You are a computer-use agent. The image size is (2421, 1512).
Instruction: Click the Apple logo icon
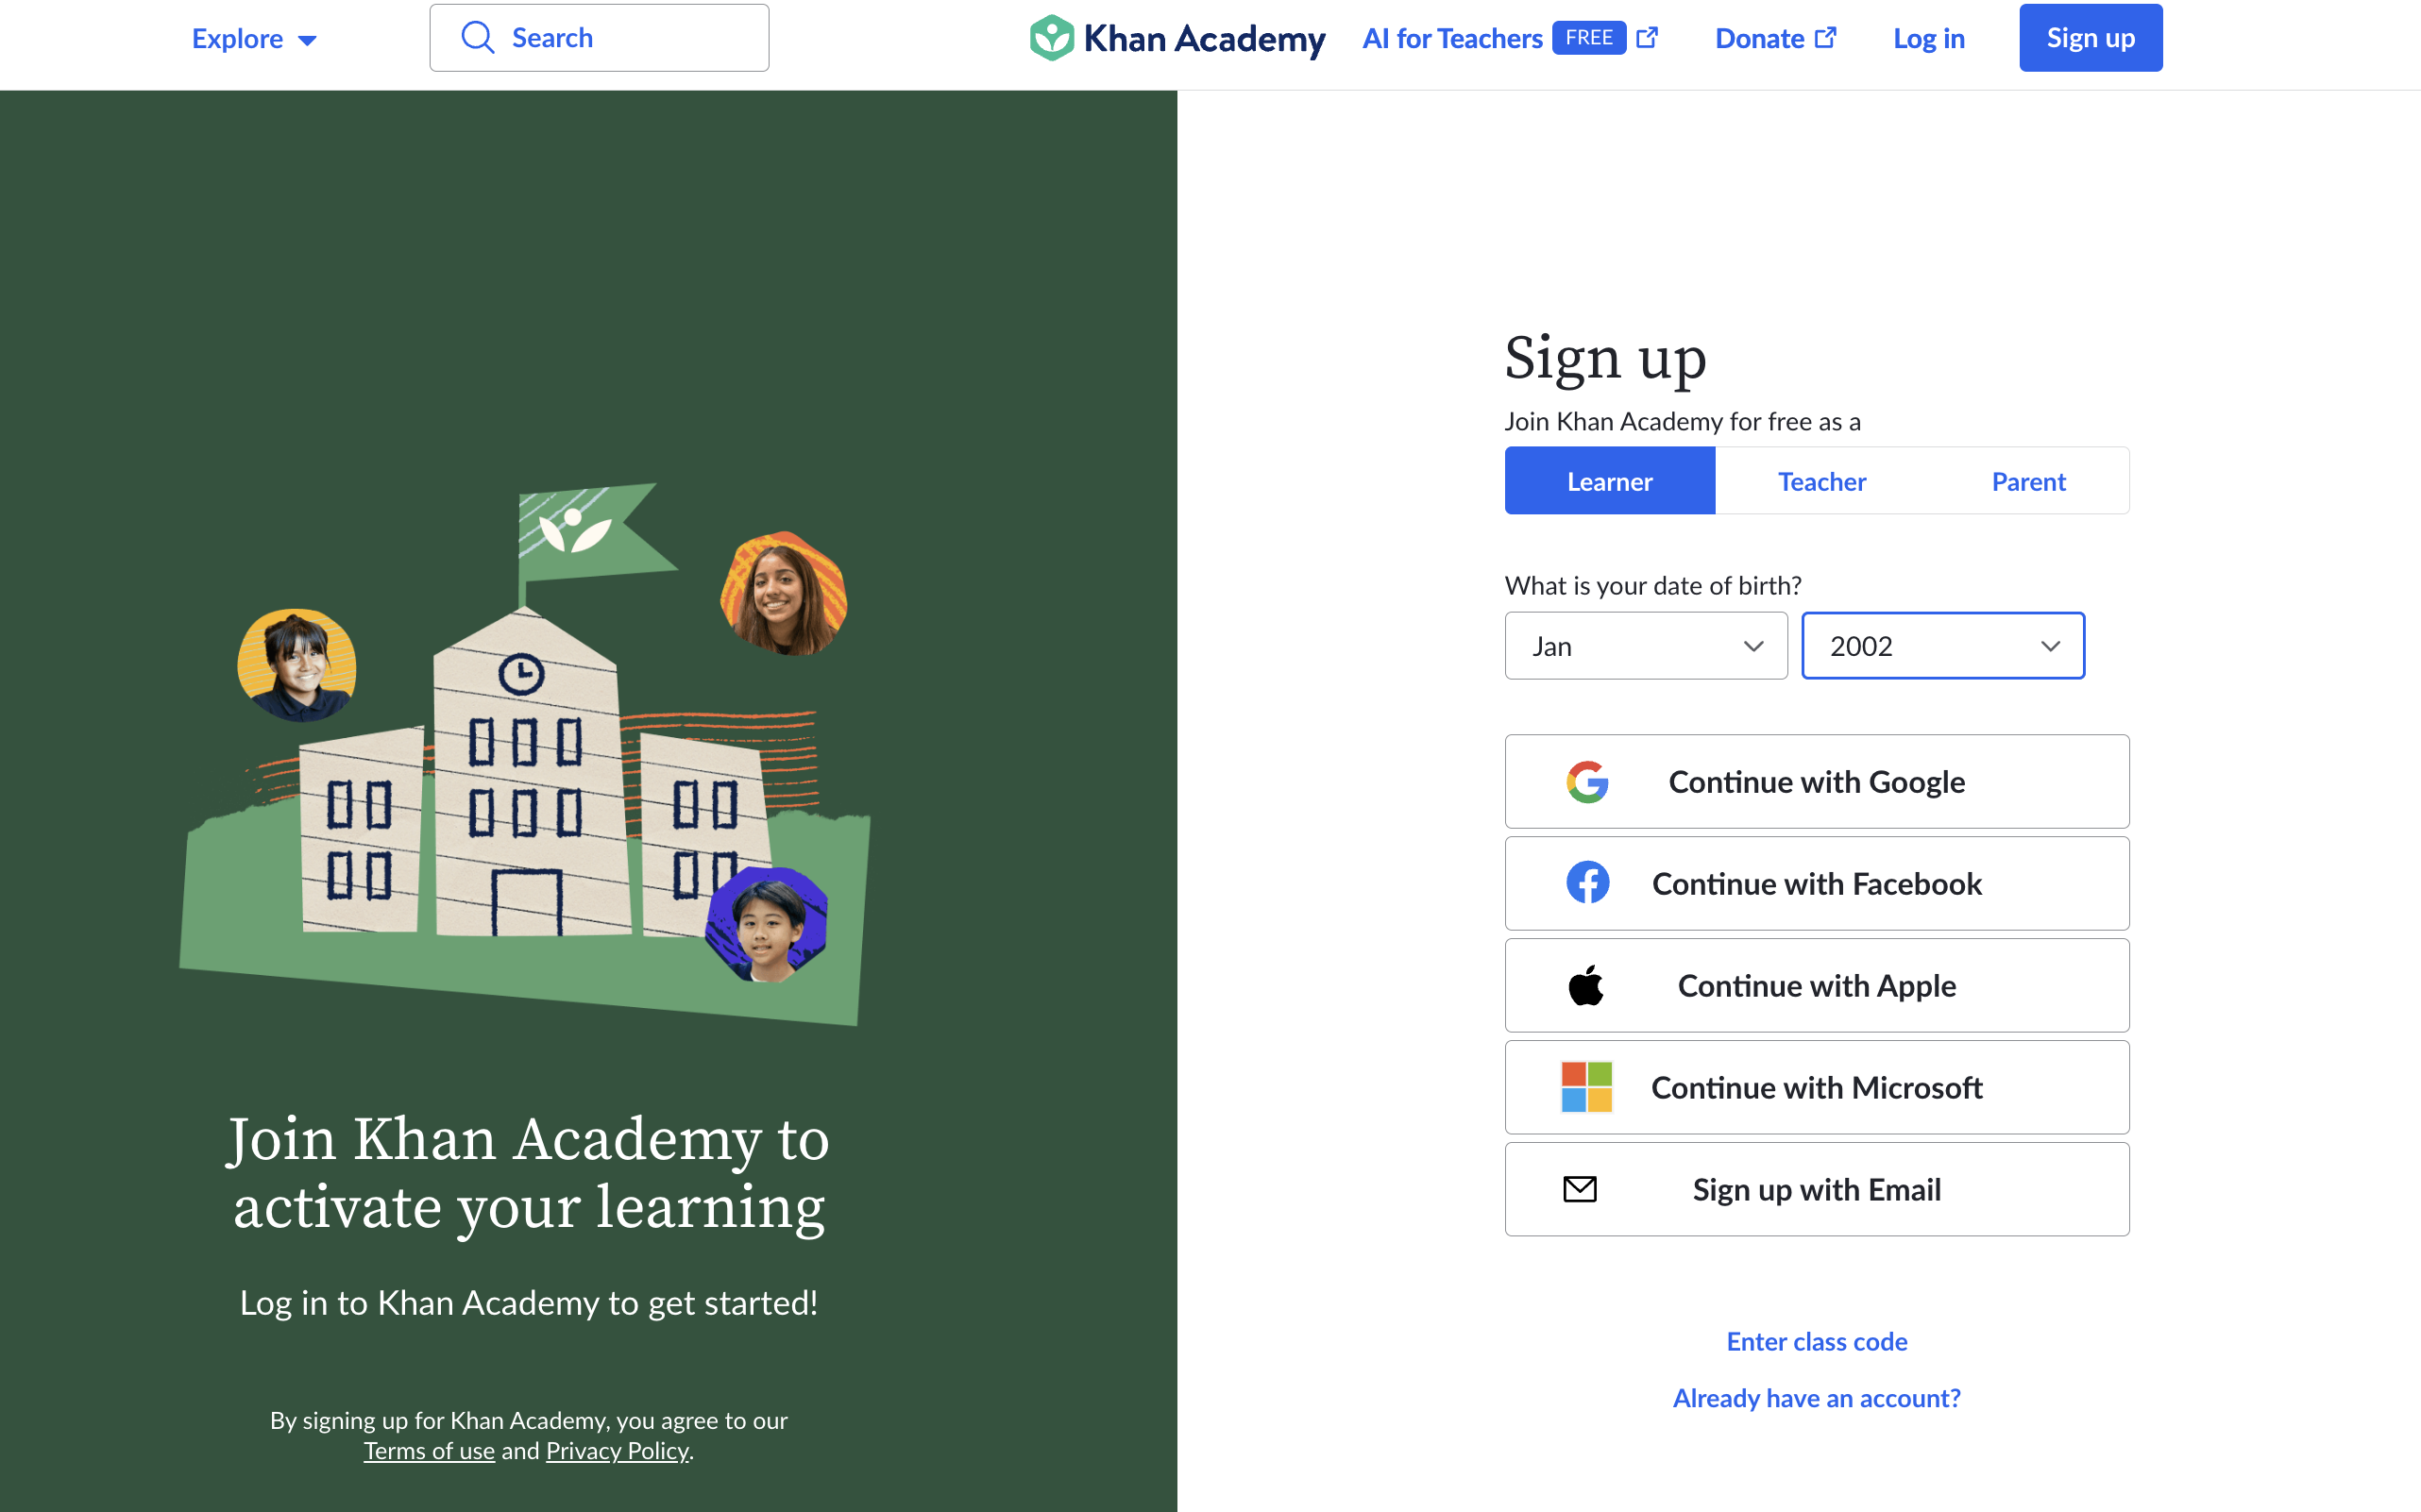pyautogui.click(x=1585, y=986)
